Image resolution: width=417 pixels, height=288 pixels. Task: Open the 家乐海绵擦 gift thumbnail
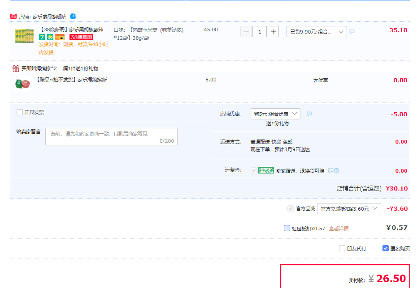[x=22, y=84]
